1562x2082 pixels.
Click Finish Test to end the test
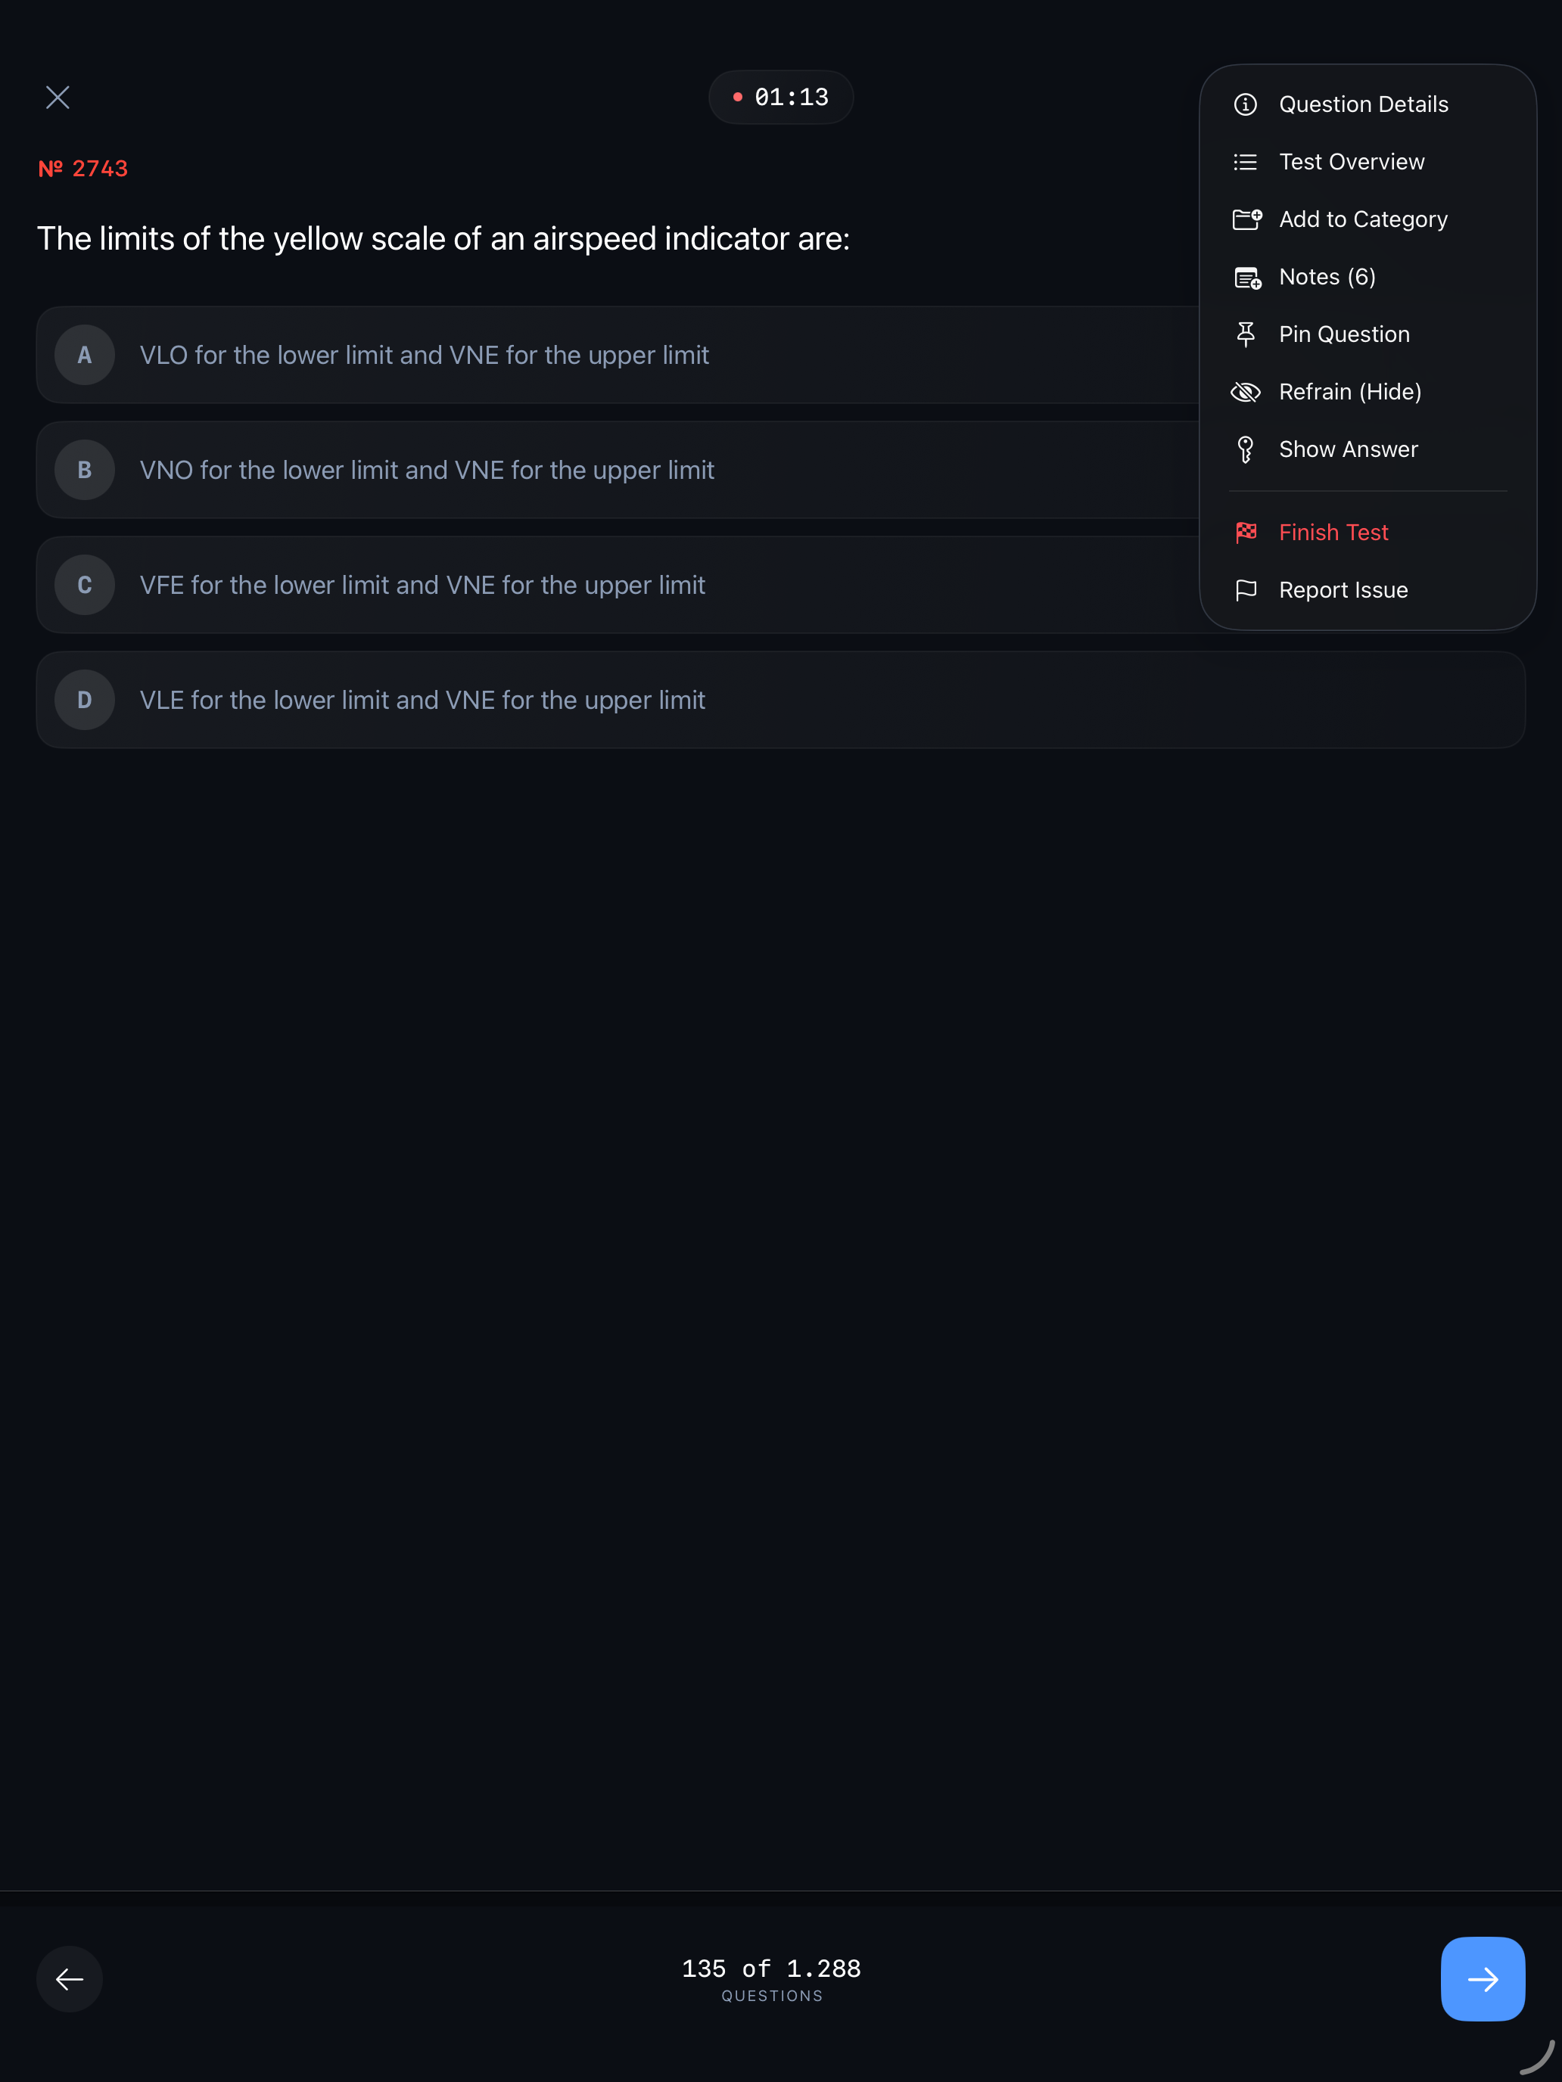coord(1333,532)
